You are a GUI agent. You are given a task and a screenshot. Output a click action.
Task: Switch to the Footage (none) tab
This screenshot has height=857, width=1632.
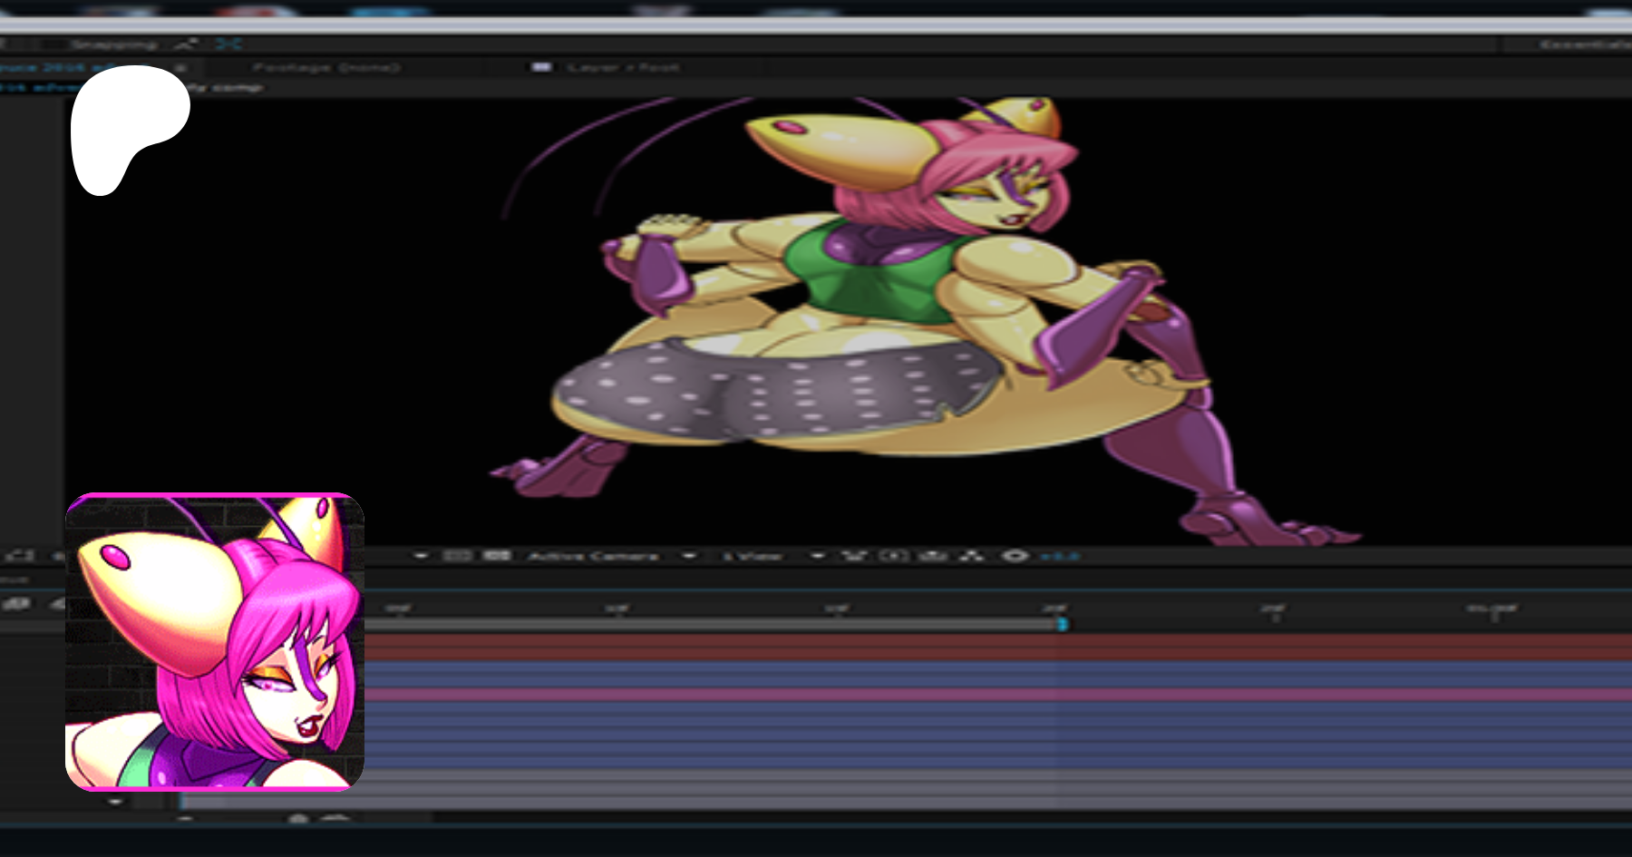coord(326,67)
